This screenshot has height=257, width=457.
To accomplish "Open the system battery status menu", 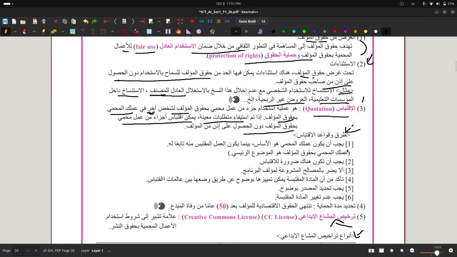I will pos(448,4).
